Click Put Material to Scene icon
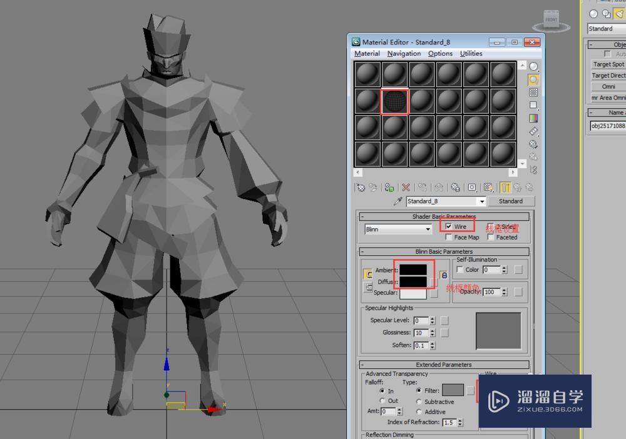 click(x=373, y=188)
